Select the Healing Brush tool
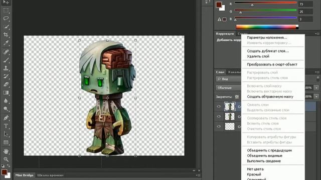The height and width of the screenshot is (180, 321). [x=6, y=51]
